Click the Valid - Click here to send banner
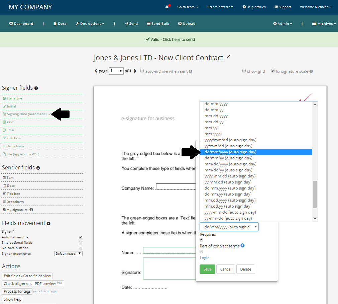 [170, 40]
